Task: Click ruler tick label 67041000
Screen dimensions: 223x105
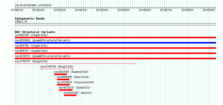Action: (x=17, y=10)
